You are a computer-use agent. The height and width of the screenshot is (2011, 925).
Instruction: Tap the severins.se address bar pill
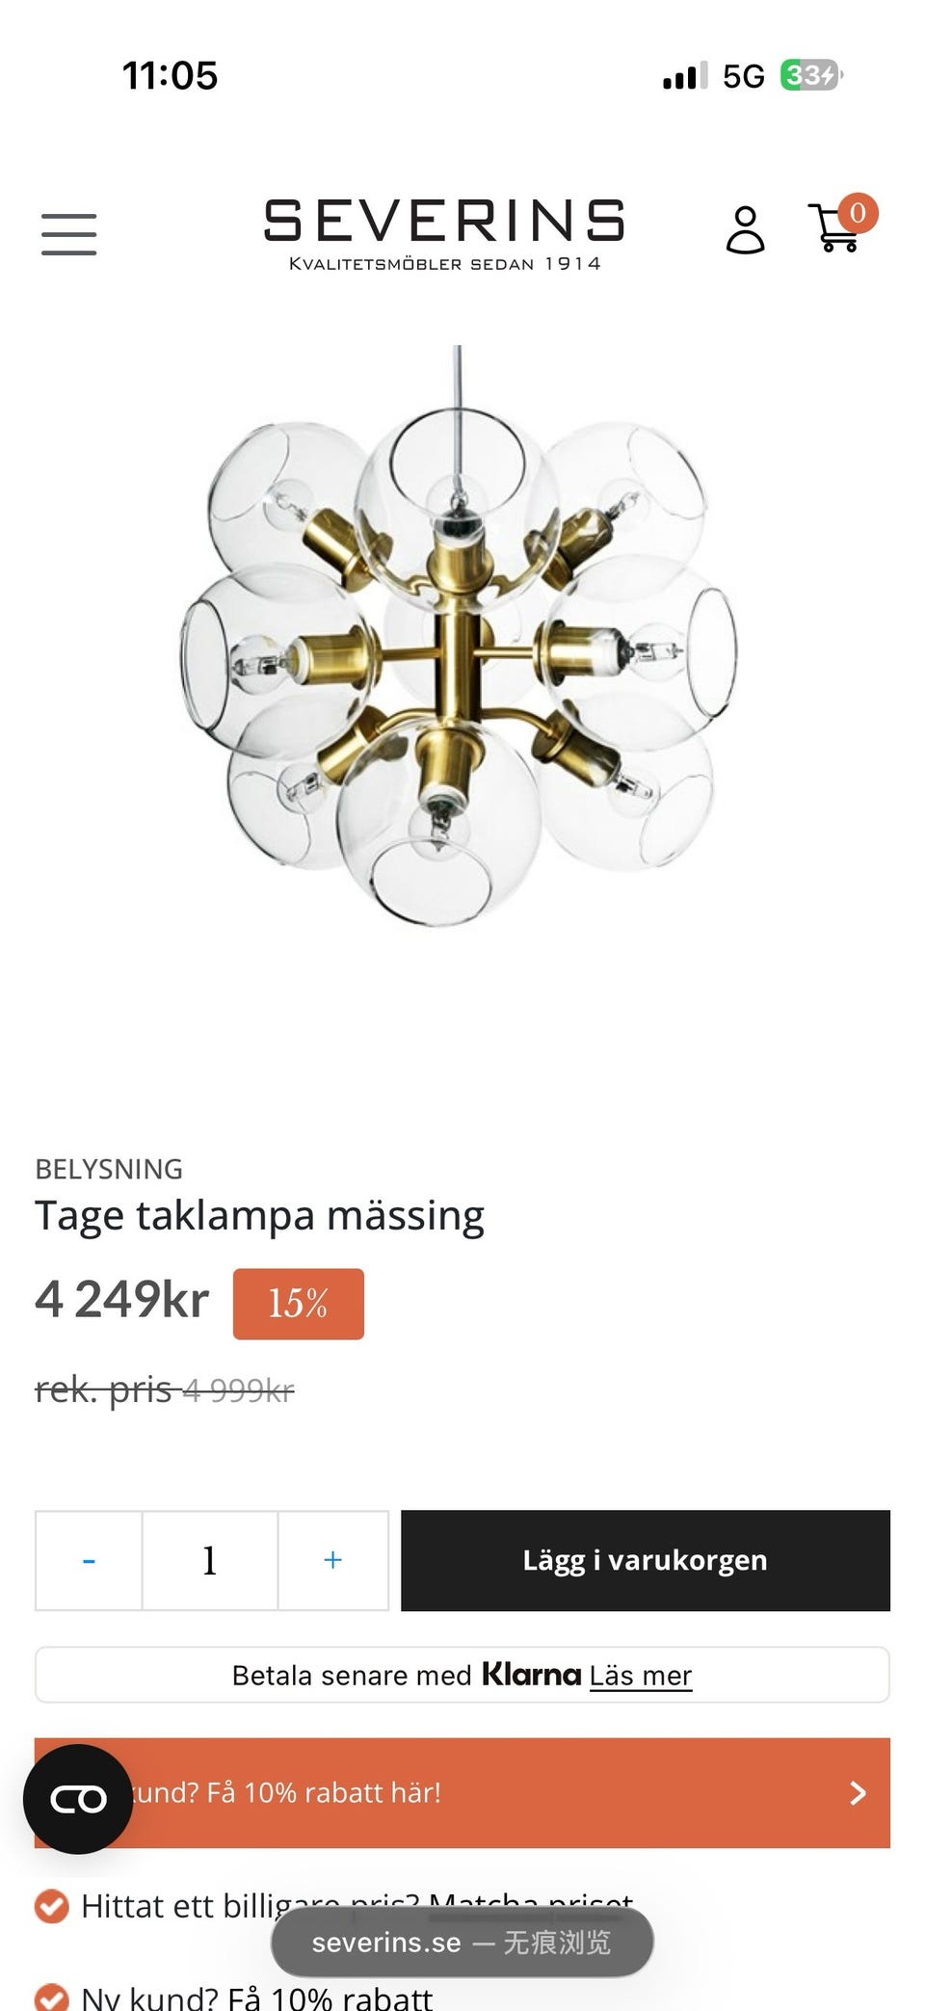[462, 1943]
